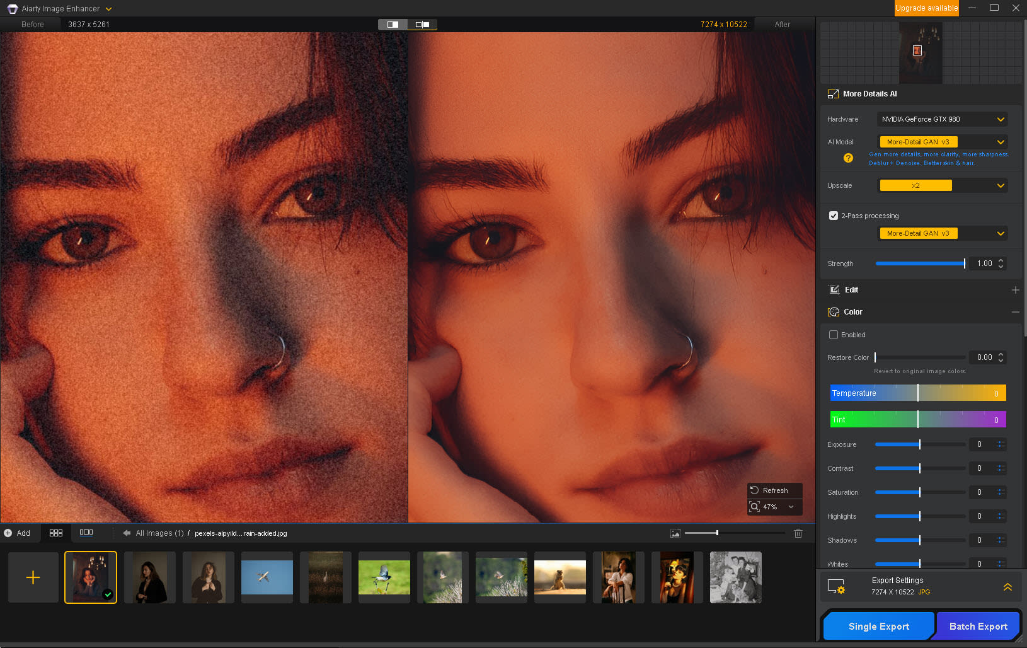Click the Aiarty Image Enhancer logo icon

[x=12, y=9]
